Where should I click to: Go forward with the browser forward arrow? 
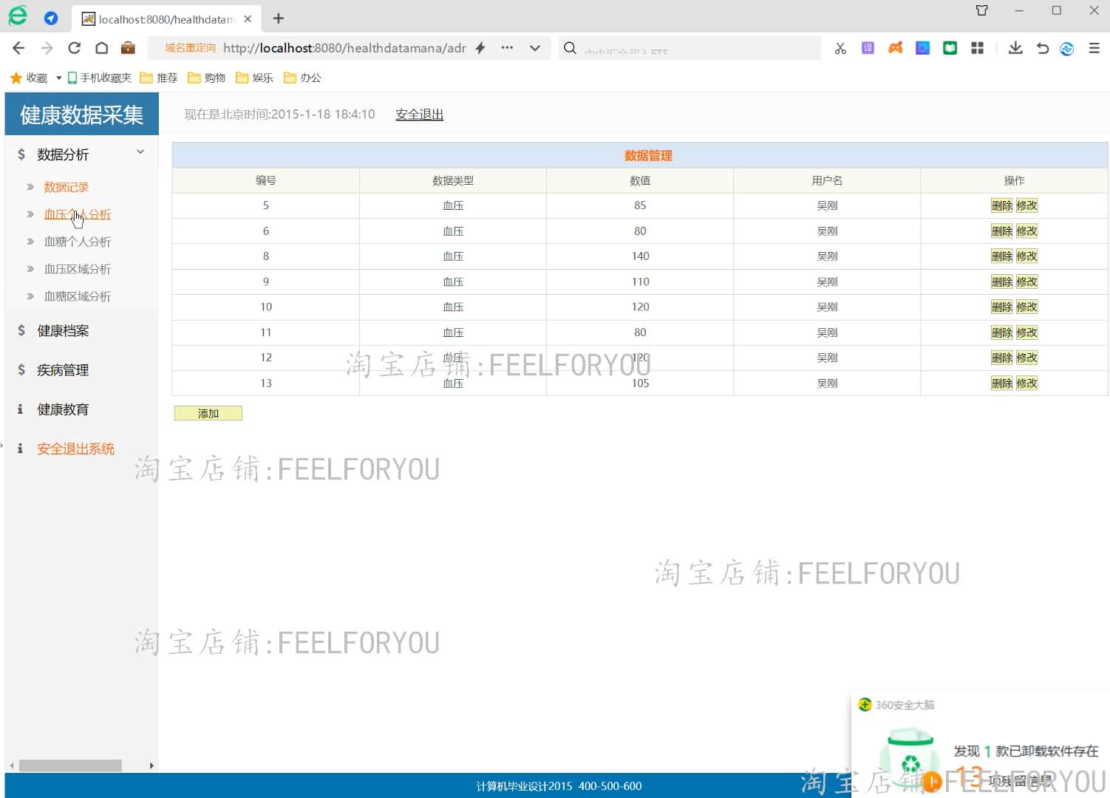point(47,48)
